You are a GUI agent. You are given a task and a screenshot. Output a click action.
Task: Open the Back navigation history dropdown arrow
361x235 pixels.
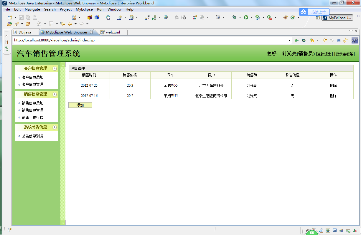pyautogui.click(x=75, y=24)
